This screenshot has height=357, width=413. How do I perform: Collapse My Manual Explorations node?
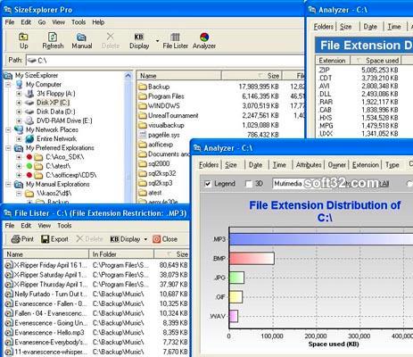[x=8, y=184]
